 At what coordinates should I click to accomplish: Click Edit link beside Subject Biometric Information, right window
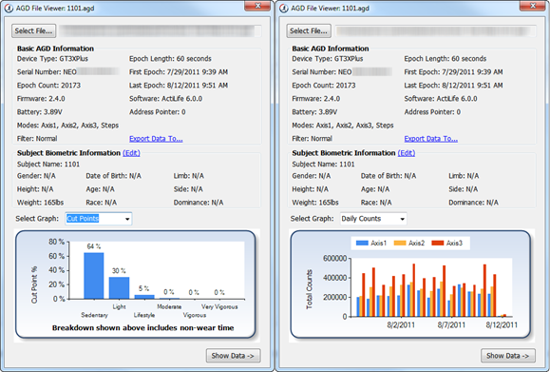coord(407,153)
